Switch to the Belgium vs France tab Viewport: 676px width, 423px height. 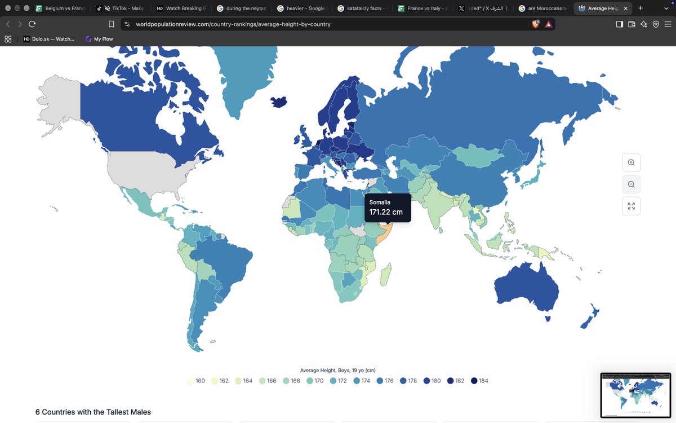click(60, 8)
